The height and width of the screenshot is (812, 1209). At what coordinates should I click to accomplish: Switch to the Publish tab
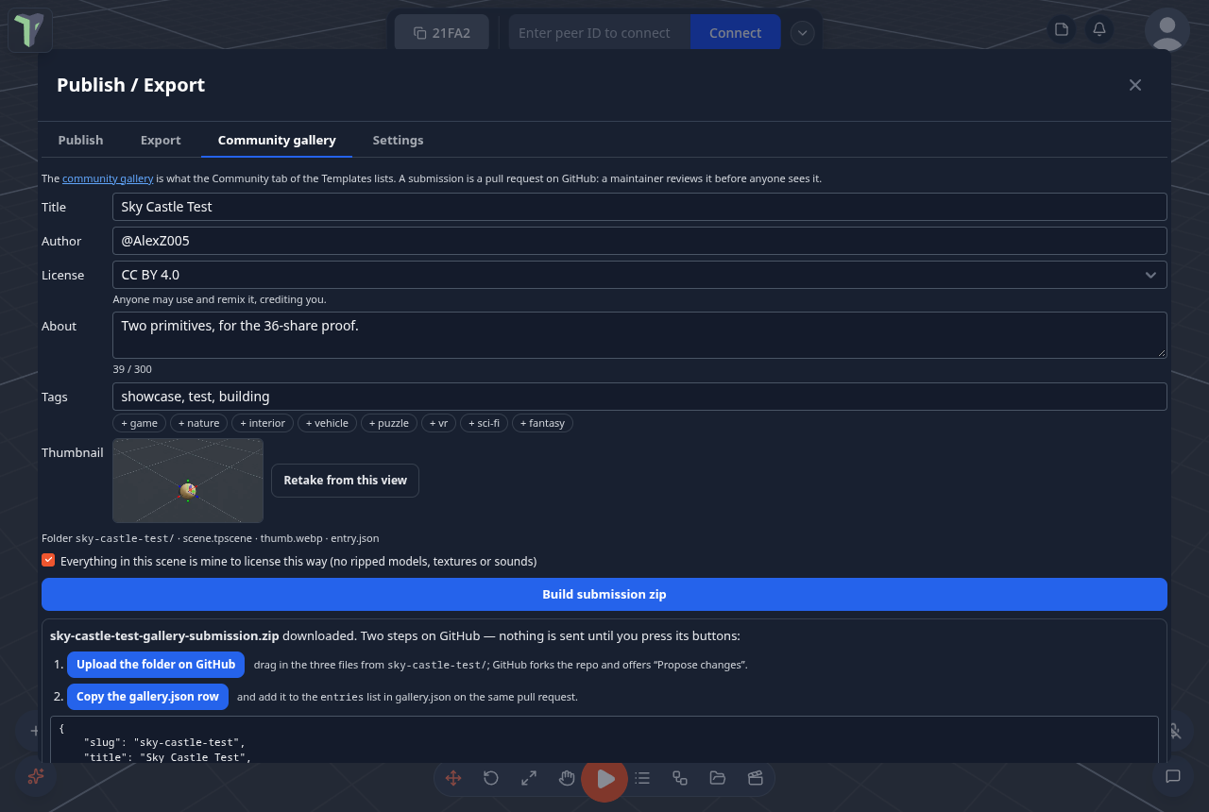(81, 140)
